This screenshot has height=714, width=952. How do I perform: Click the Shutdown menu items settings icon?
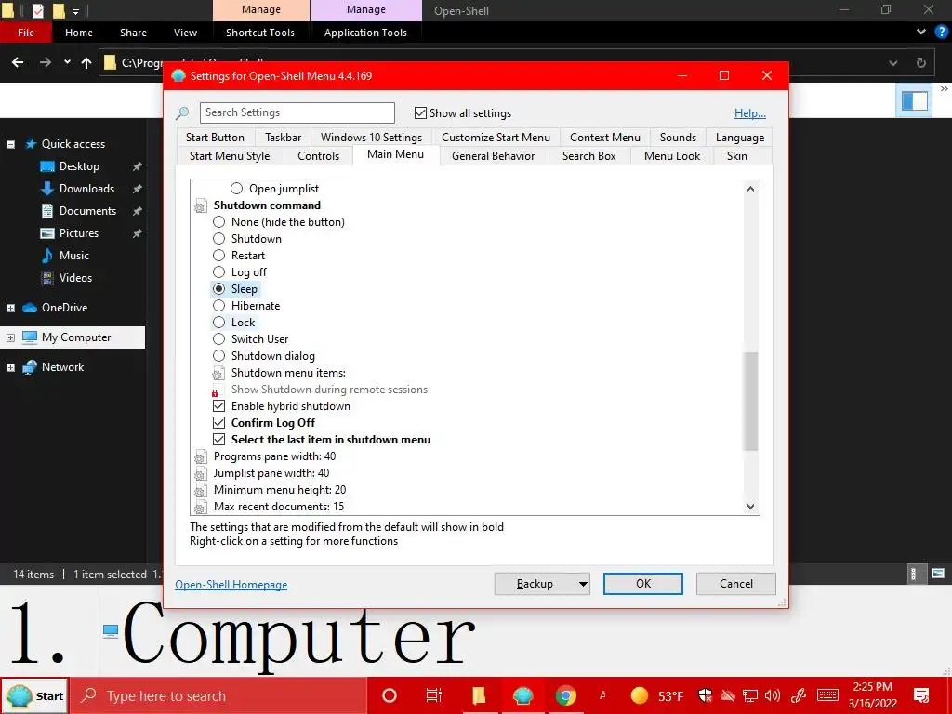(x=218, y=373)
